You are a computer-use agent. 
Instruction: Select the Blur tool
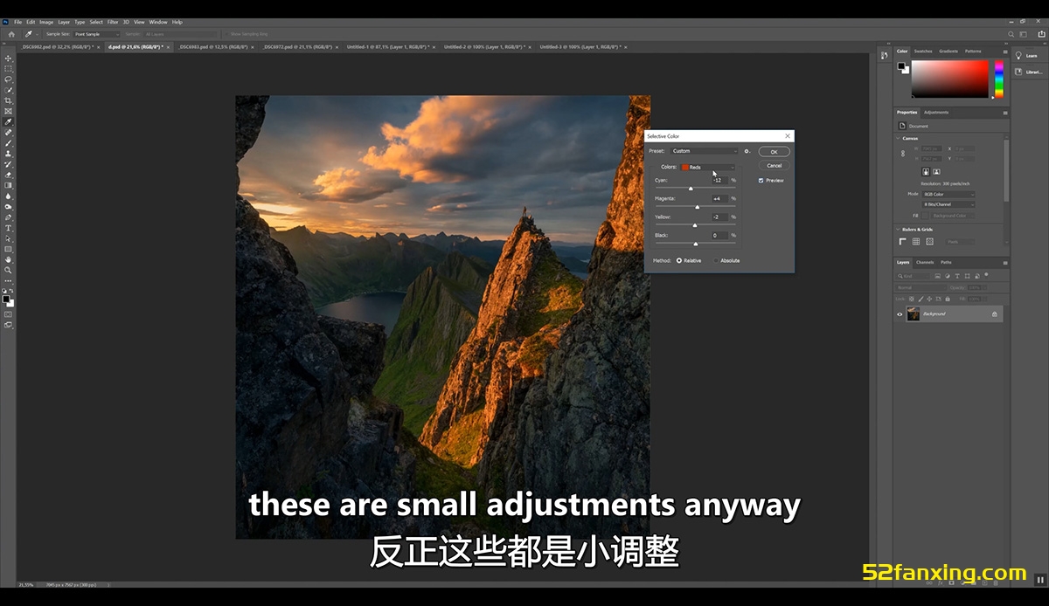(x=9, y=196)
